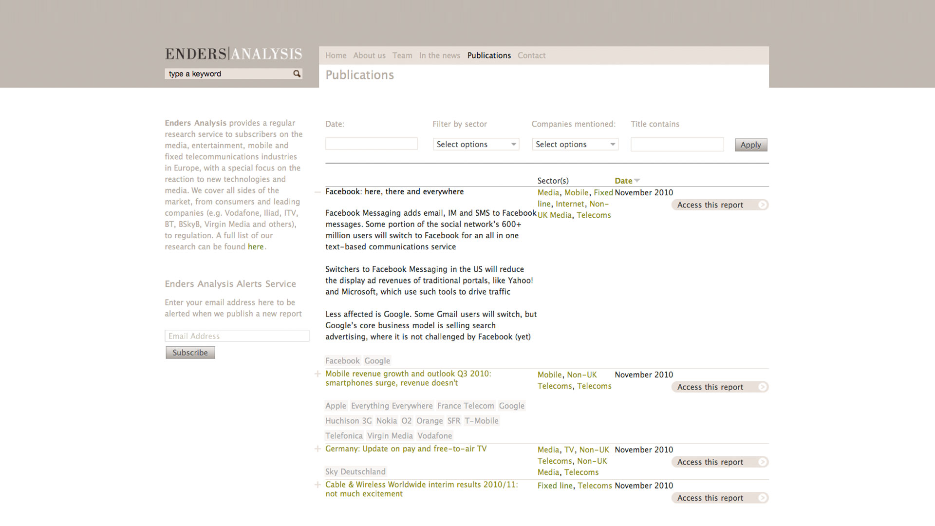Select the Publications menu item
This screenshot has height=526, width=935.
[x=489, y=56]
